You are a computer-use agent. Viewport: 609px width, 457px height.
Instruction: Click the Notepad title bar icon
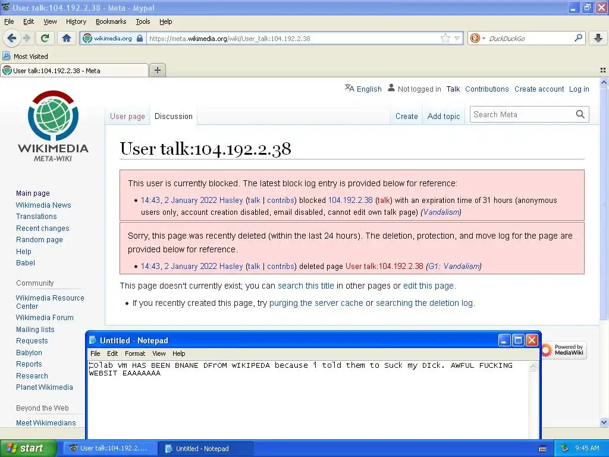coord(92,340)
